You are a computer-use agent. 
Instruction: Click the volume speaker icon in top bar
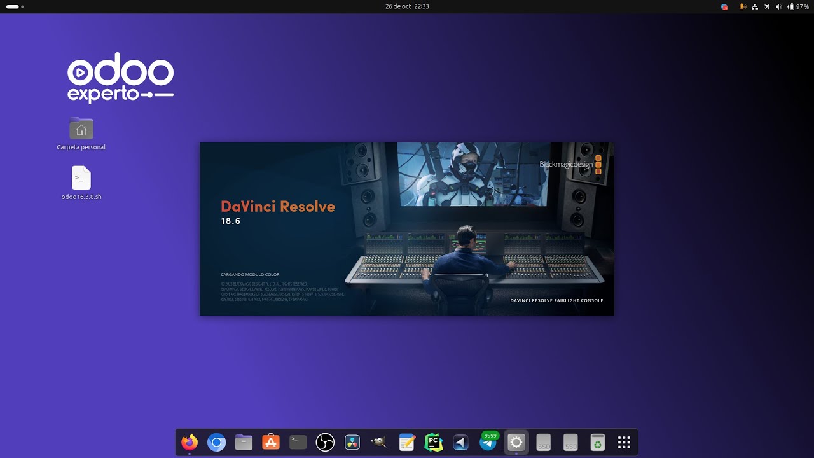coord(779,6)
